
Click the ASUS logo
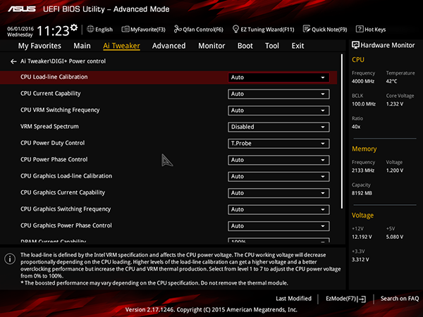coord(22,9)
